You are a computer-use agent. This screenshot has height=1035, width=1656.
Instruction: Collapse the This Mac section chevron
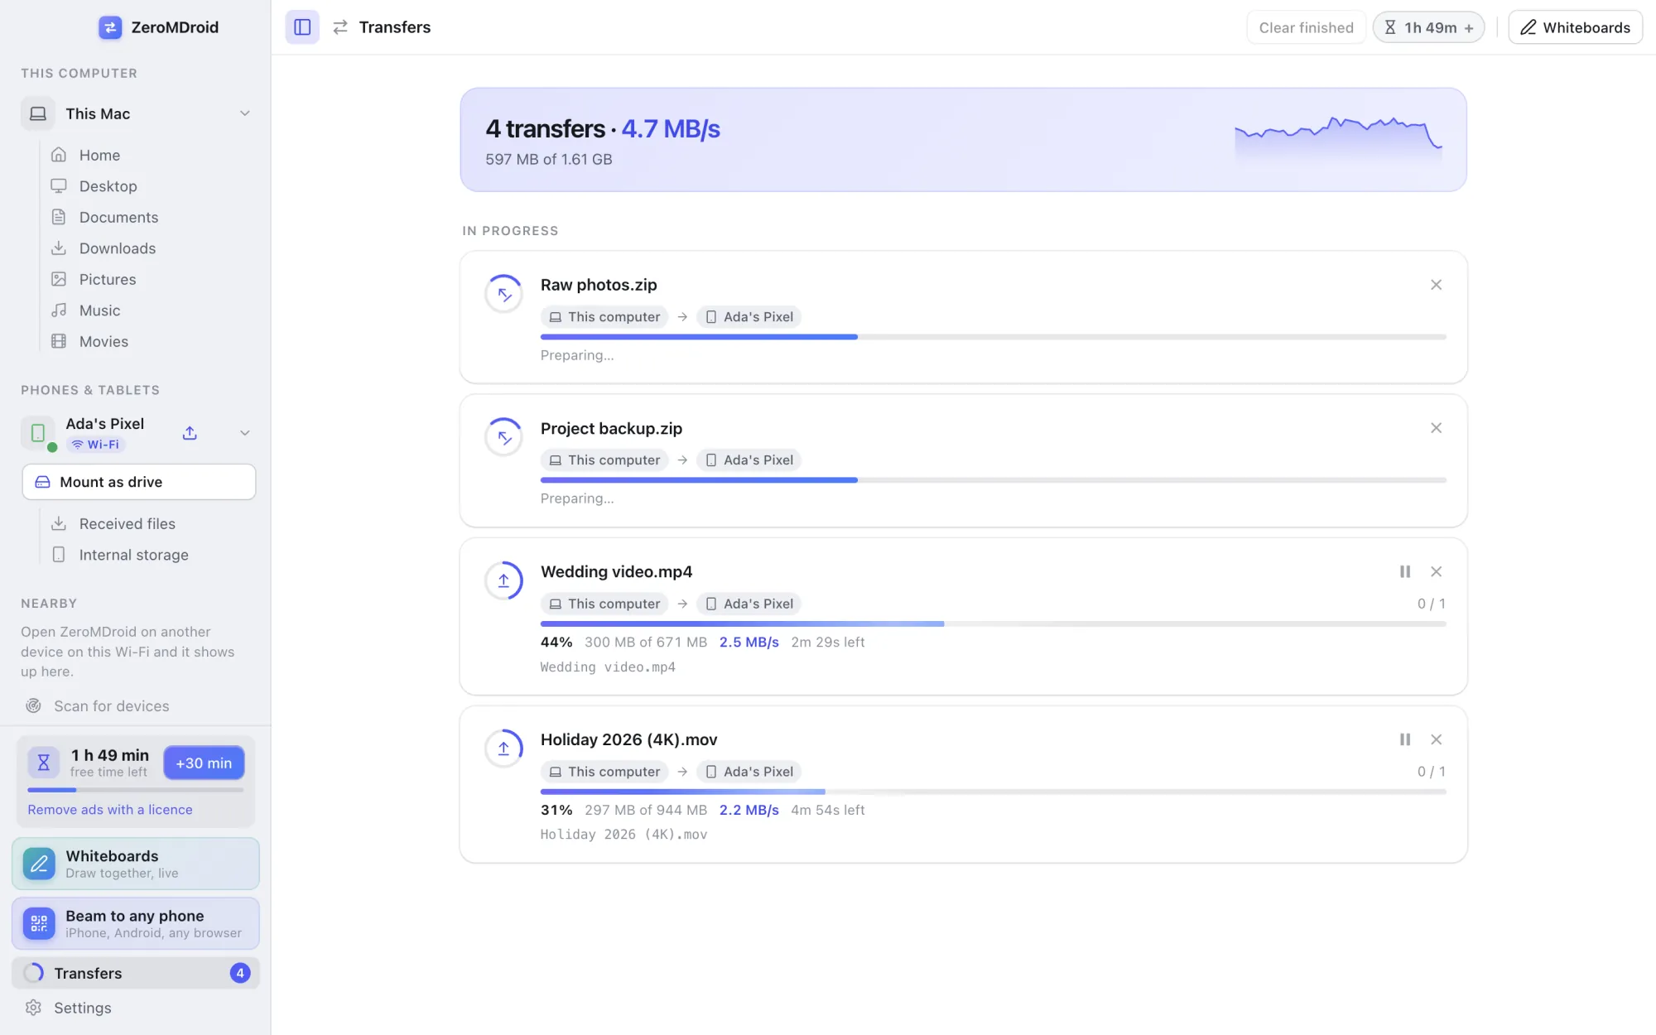coord(245,113)
